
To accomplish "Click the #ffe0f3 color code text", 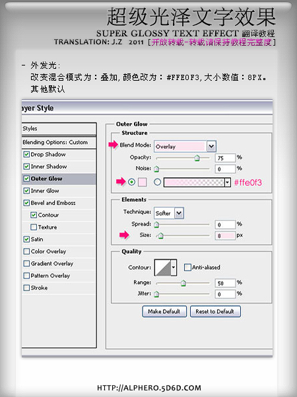I will click(x=248, y=183).
